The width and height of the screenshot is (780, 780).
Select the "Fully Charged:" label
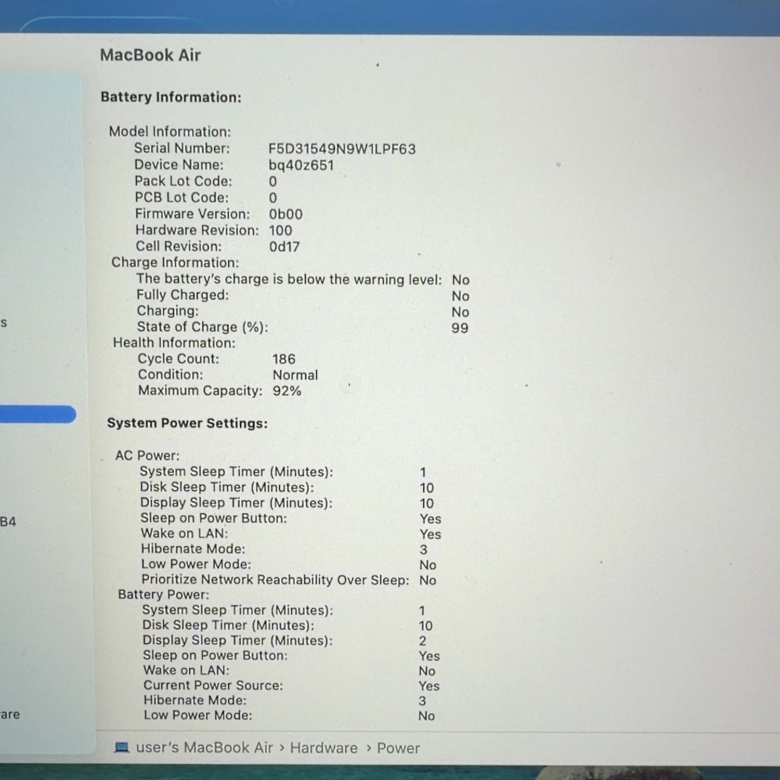click(x=183, y=295)
